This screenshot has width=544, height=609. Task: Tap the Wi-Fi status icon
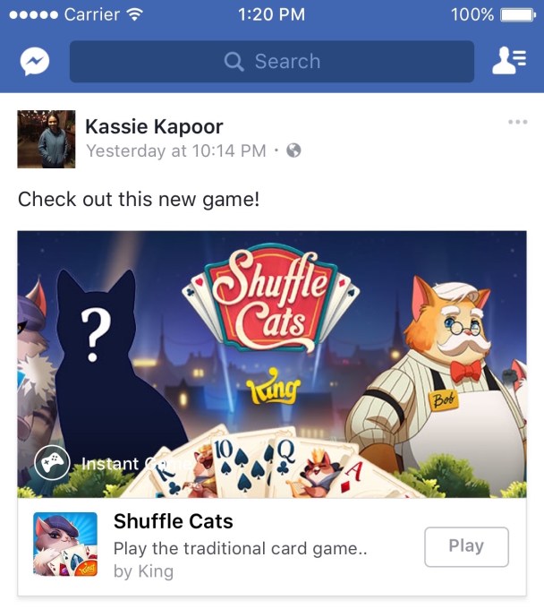pyautogui.click(x=135, y=14)
